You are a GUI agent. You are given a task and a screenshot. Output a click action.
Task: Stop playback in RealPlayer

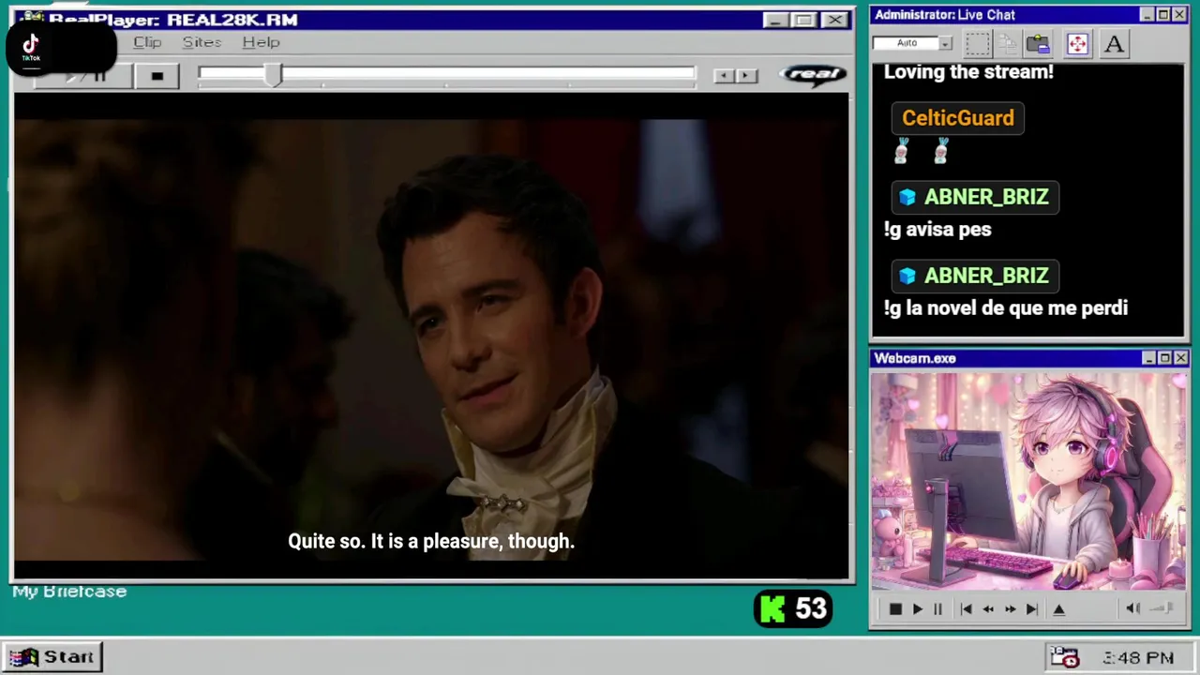point(157,76)
